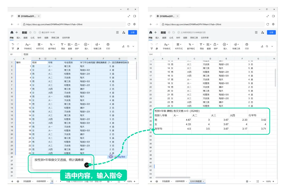Open the collaborator permissions icon in the right window
Image resolution: width=285 pixels, height=191 pixels.
[263, 32]
